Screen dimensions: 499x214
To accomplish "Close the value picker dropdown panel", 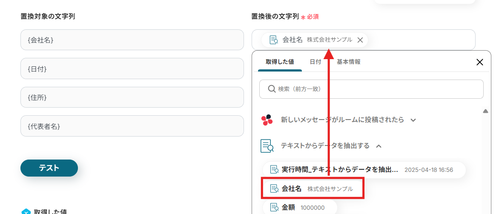I will tap(479, 62).
